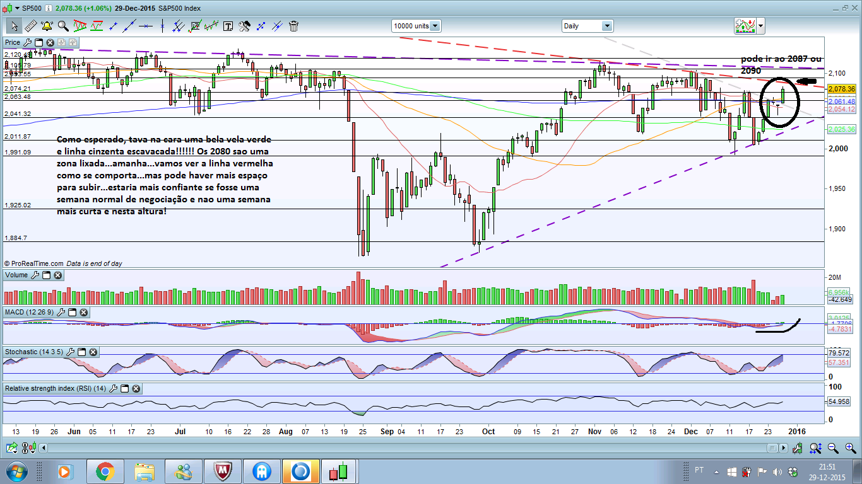Select the magnifier zoom tool in toolbar
The height and width of the screenshot is (484, 862).
(63, 26)
